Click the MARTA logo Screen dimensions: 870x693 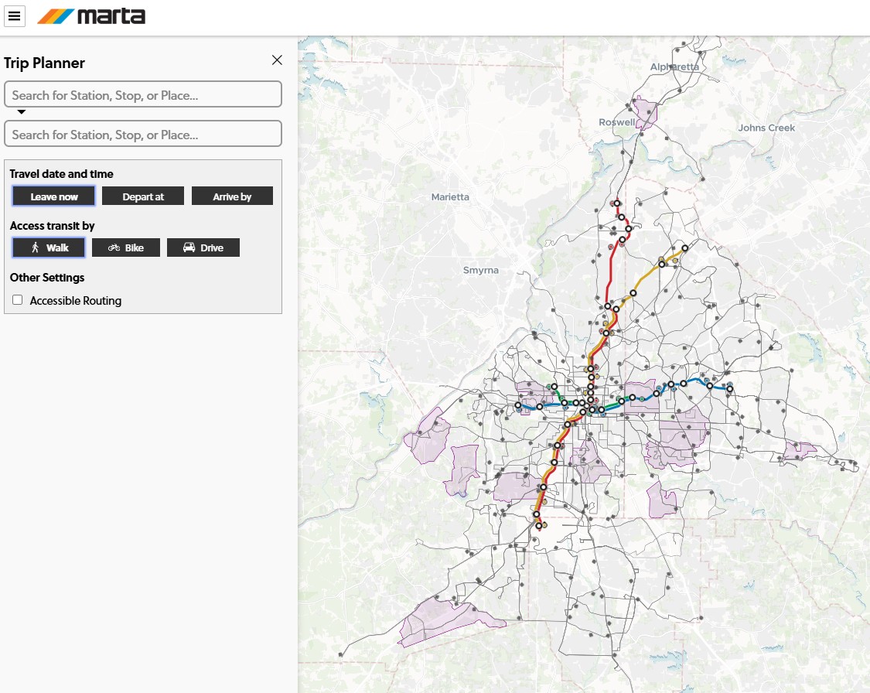tap(91, 16)
